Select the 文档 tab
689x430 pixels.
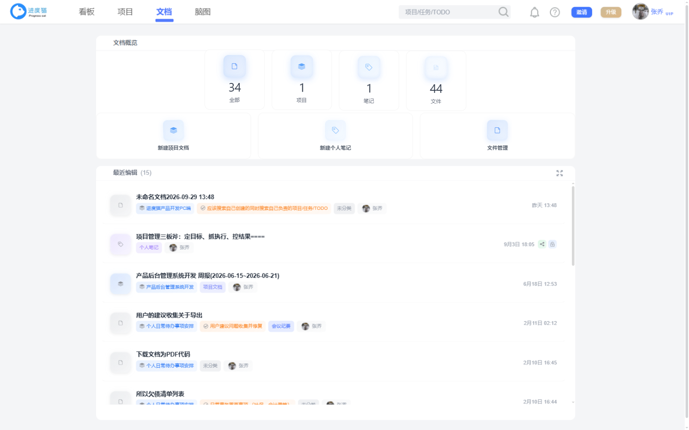click(164, 12)
